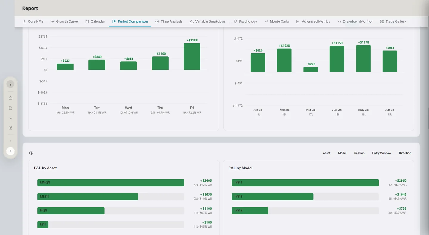Switch to the Growth Curve tab
Image resolution: width=429 pixels, height=235 pixels.
pos(64,21)
